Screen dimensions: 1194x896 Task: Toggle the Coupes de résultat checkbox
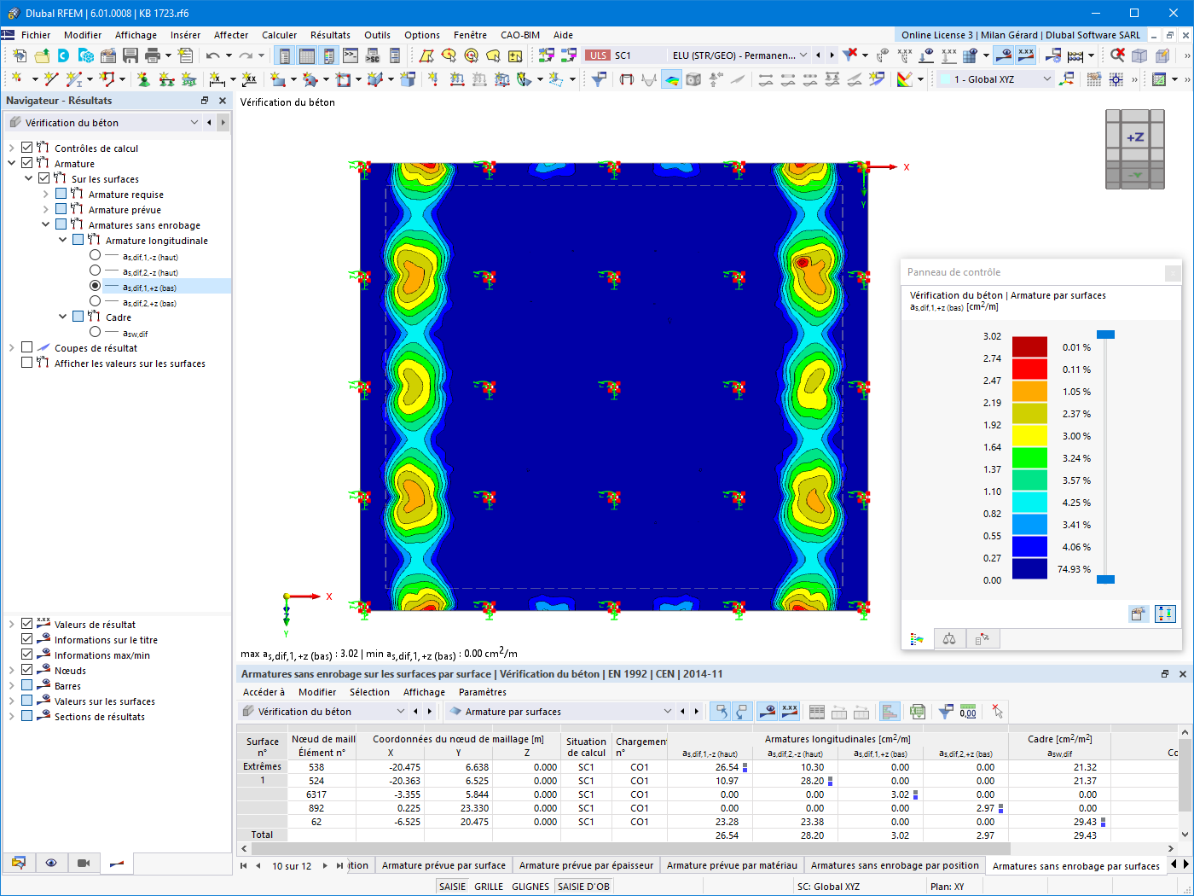coord(27,347)
